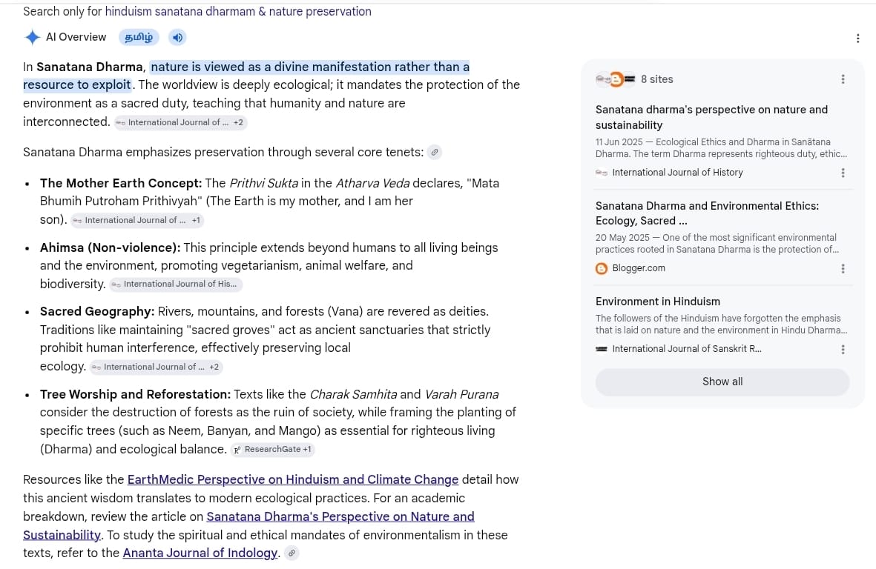This screenshot has width=876, height=569.
Task: Click link icon after Ananta Journal of Indology
Action: coord(291,553)
